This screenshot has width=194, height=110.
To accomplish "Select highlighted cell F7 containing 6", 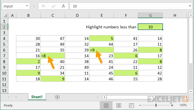I will [126, 56].
